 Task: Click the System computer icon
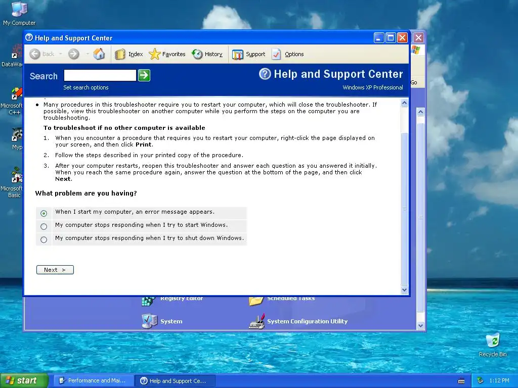pyautogui.click(x=149, y=321)
